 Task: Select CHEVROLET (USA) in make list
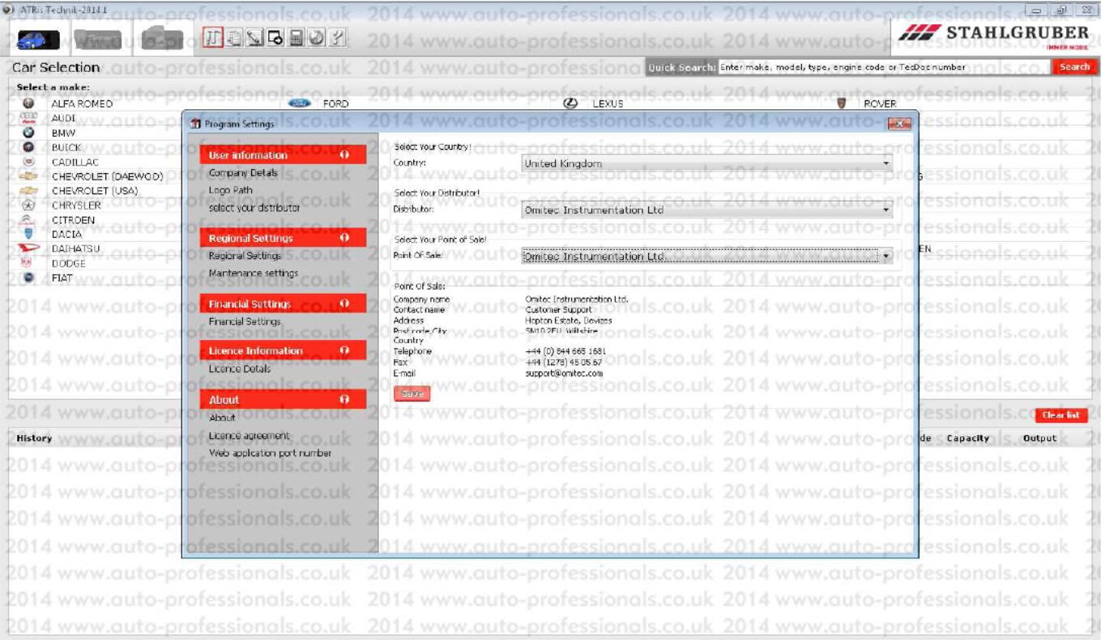click(x=95, y=191)
